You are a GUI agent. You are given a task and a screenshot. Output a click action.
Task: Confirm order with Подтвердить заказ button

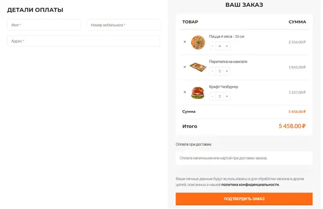(244, 199)
